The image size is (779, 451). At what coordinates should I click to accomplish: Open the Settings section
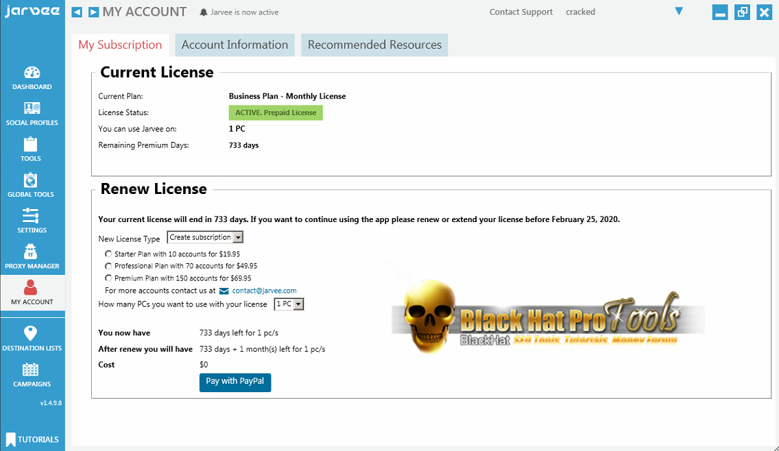pyautogui.click(x=32, y=221)
